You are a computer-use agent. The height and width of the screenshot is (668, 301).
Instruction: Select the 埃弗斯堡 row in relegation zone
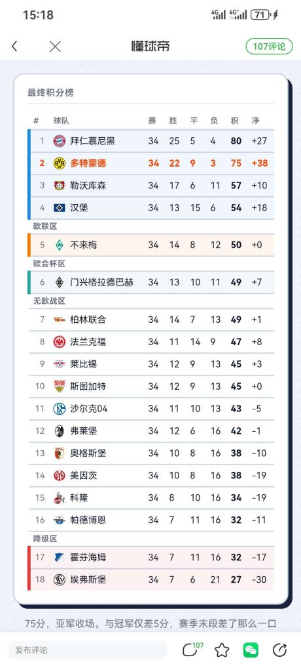tap(150, 579)
